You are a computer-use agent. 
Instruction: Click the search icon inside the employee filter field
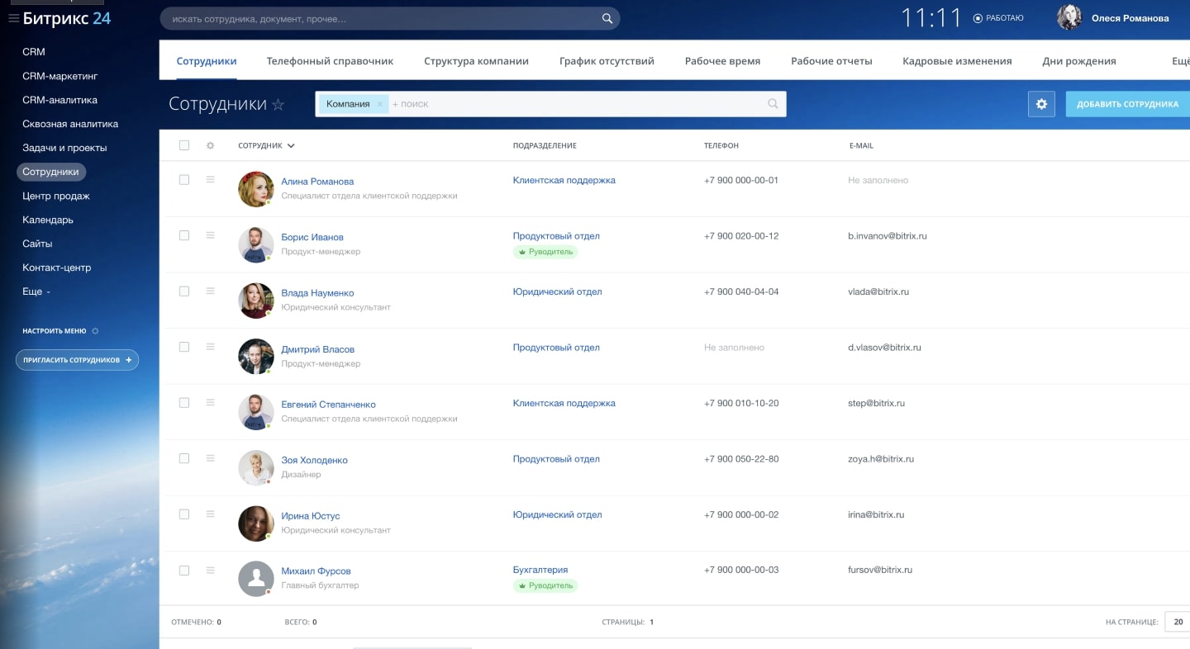click(773, 104)
